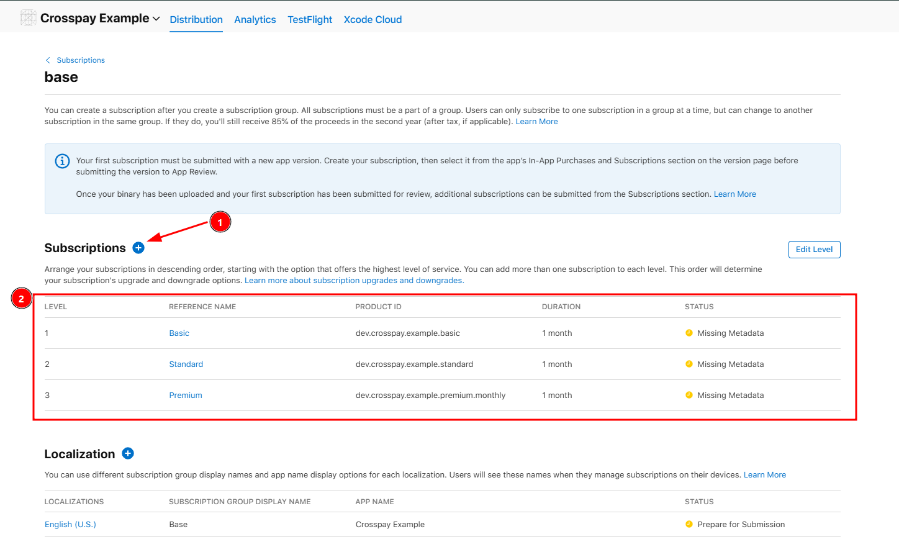Viewport: 899px width, 552px height.
Task: Click the Subscriptions section heading
Action: pyautogui.click(x=85, y=248)
